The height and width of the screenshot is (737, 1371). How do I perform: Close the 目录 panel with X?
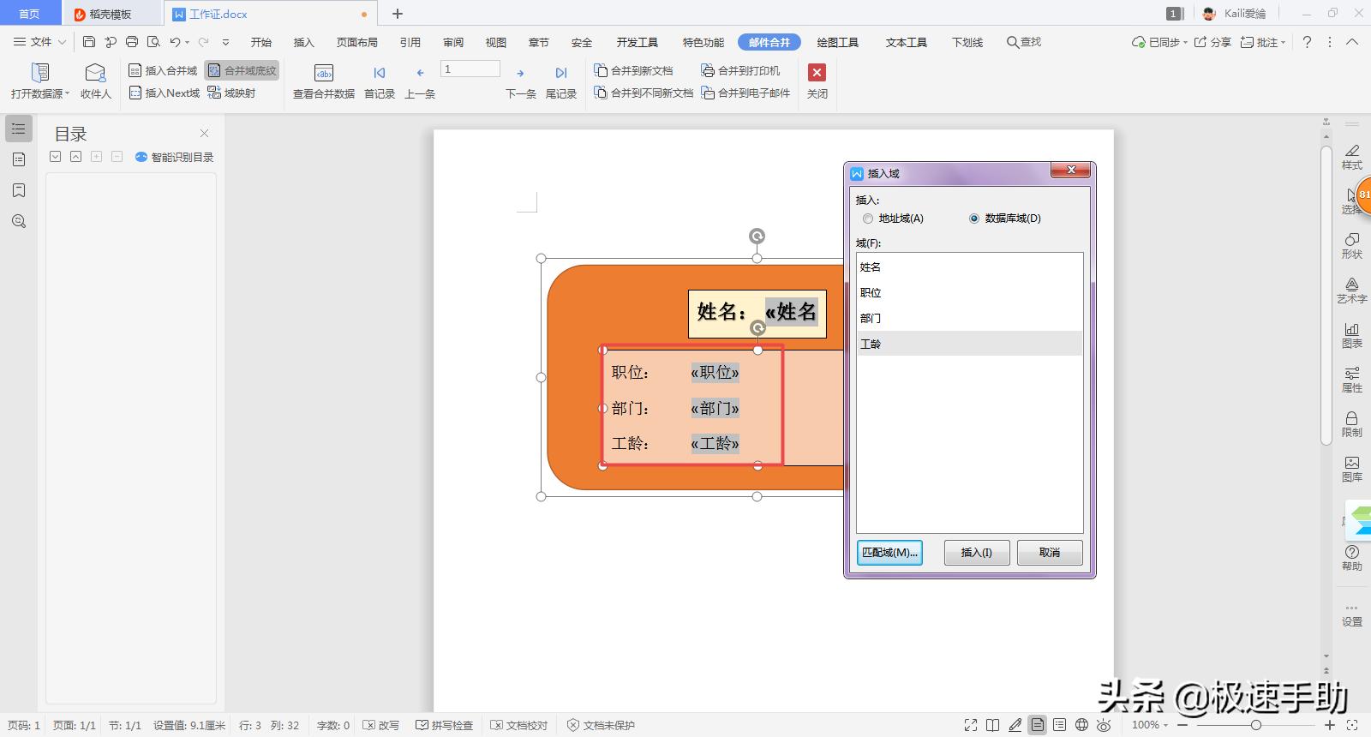click(x=204, y=133)
